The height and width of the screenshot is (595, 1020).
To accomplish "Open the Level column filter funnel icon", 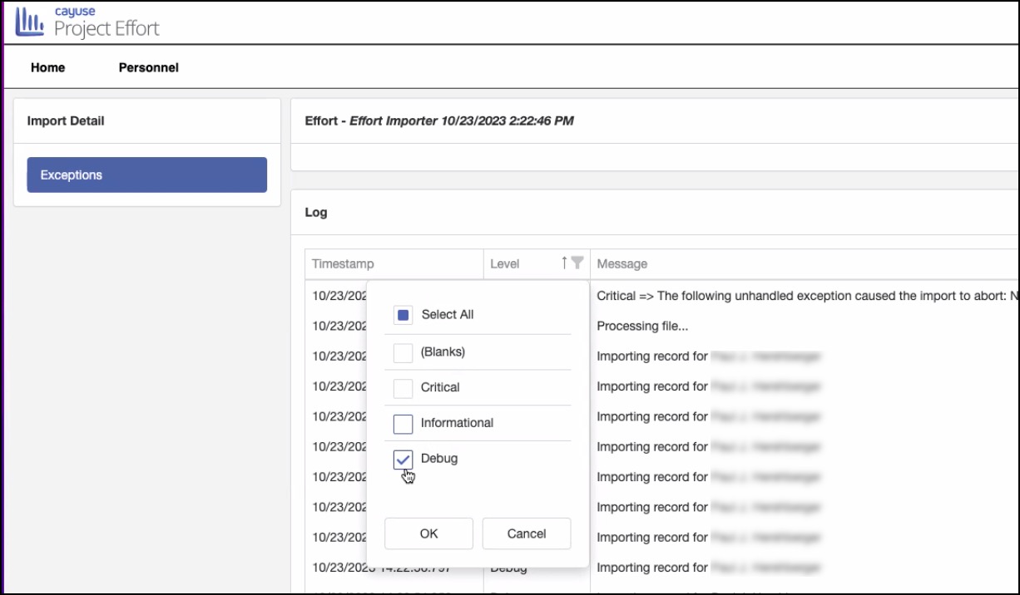I will (x=577, y=263).
